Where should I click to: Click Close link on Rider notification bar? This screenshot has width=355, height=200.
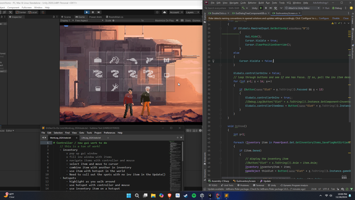(346, 18)
